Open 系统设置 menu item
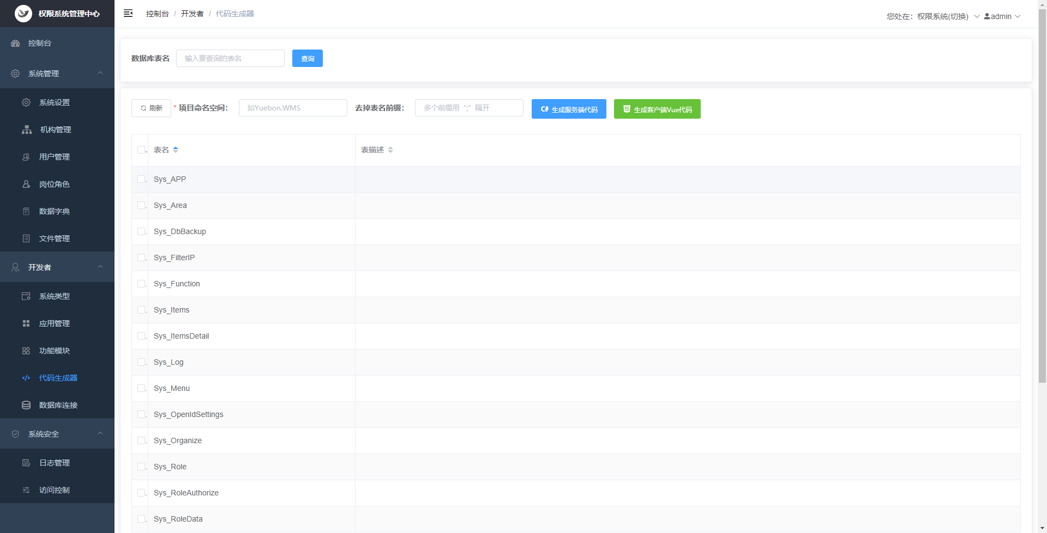Viewport: 1047px width, 533px height. [x=57, y=102]
